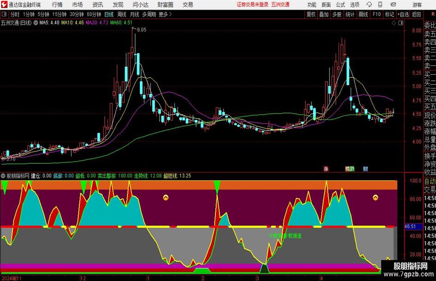Click the 榜跌 info marker
This screenshot has width=436, height=281.
point(350,168)
